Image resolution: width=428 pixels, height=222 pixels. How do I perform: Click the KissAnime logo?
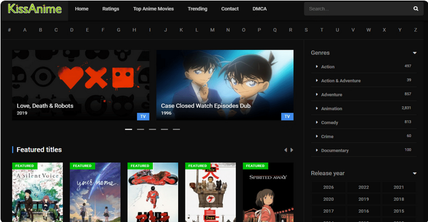click(34, 8)
